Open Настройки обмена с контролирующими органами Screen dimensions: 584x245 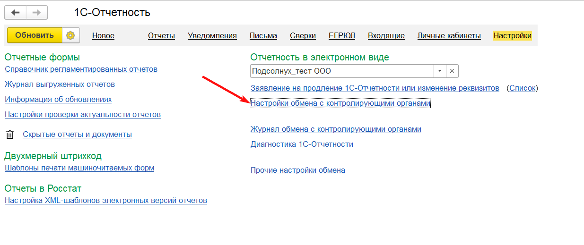340,103
